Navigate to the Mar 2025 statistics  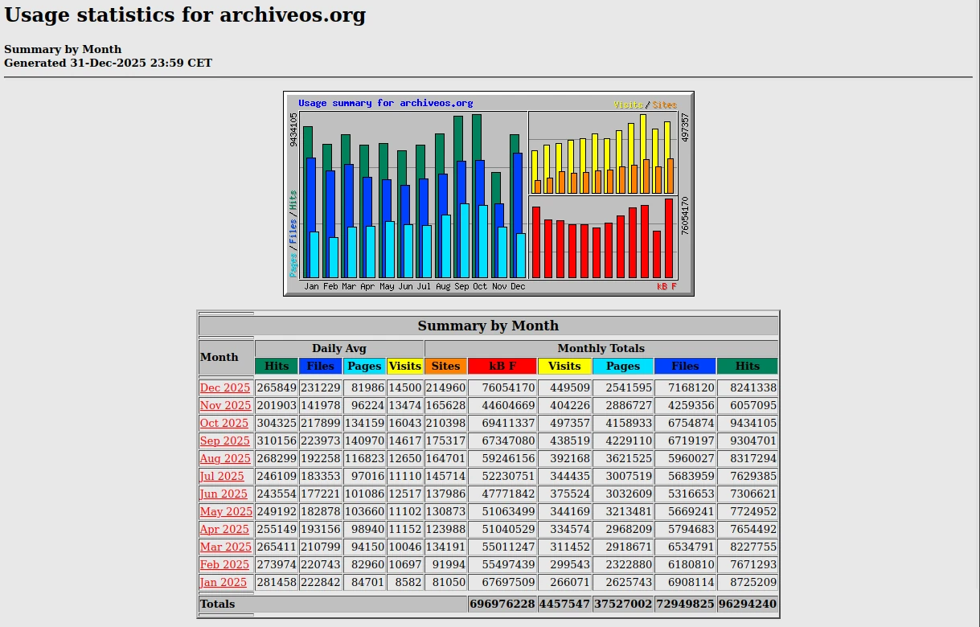[x=226, y=547]
